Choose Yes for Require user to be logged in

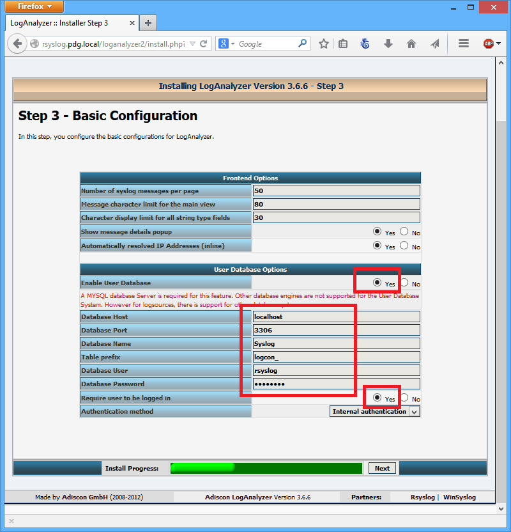tap(377, 398)
